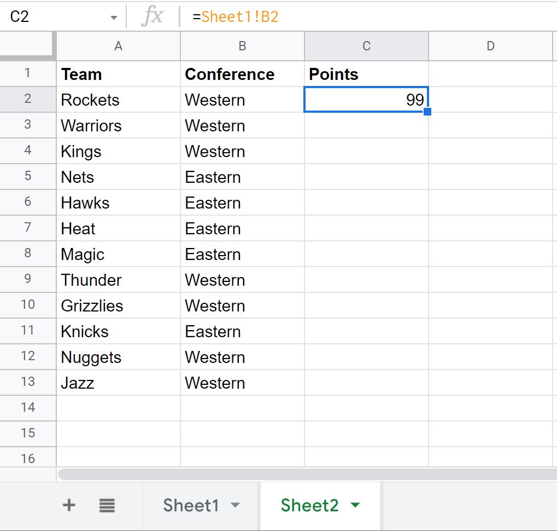Select the Rockets cell
Screen dimensions: 557x531
(118, 100)
